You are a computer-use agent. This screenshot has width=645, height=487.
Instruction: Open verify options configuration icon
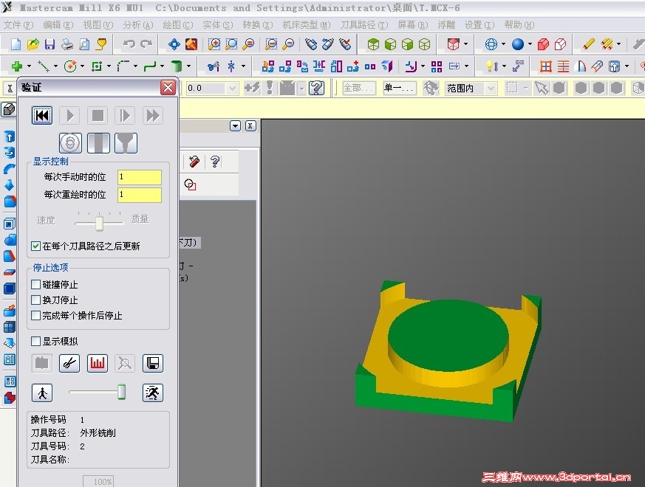(42, 363)
